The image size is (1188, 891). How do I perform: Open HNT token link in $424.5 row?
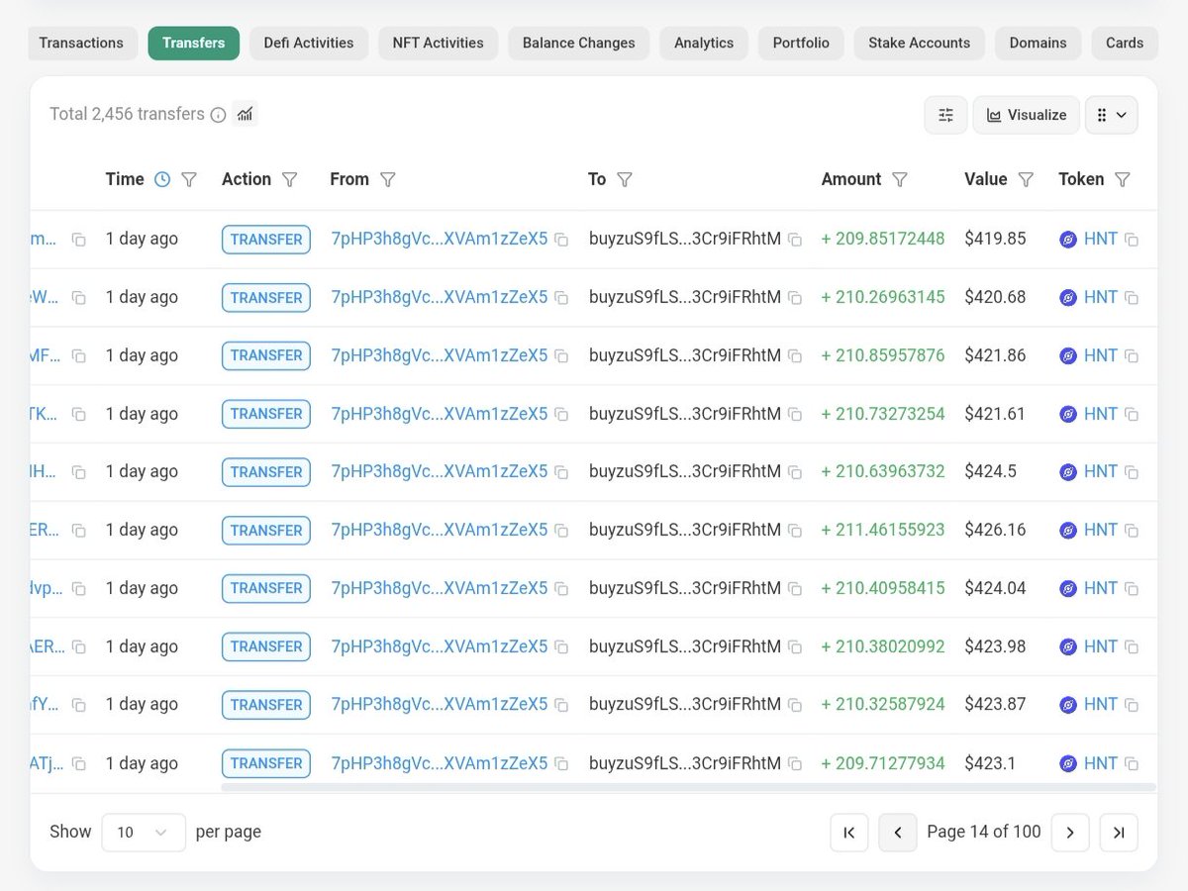[x=1101, y=471]
